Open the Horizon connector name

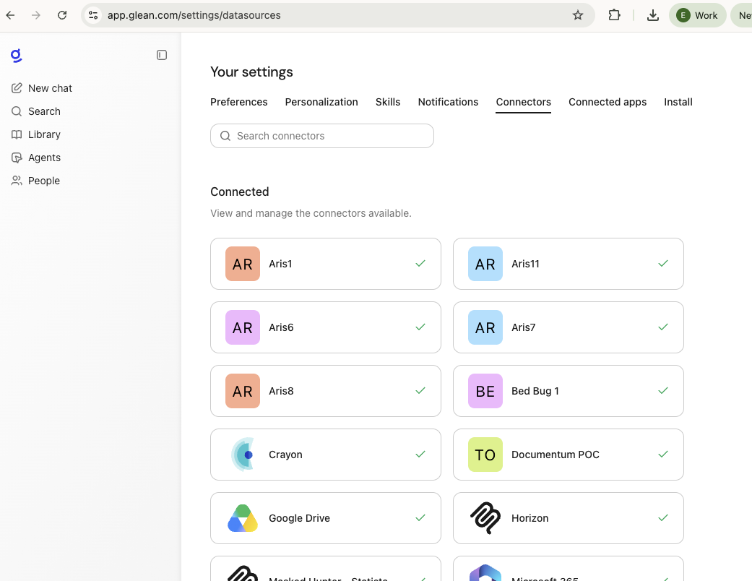[x=530, y=518]
